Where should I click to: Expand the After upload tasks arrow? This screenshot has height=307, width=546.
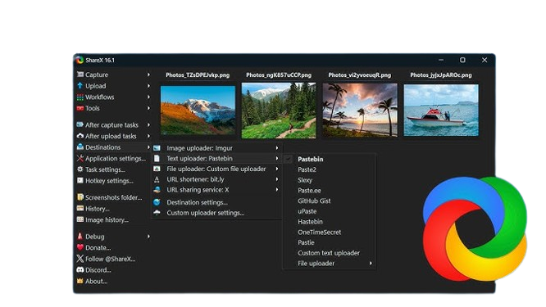pos(148,136)
